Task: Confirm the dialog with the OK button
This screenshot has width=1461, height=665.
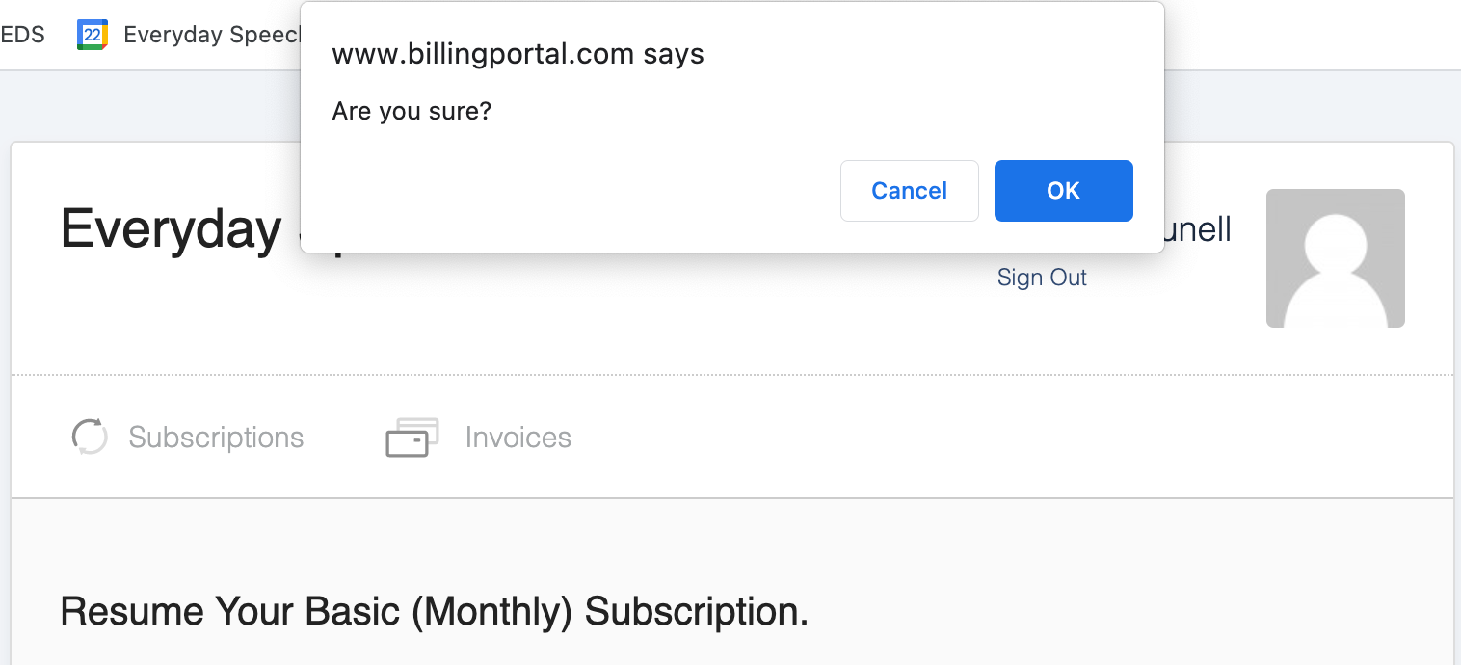Action: click(1063, 191)
